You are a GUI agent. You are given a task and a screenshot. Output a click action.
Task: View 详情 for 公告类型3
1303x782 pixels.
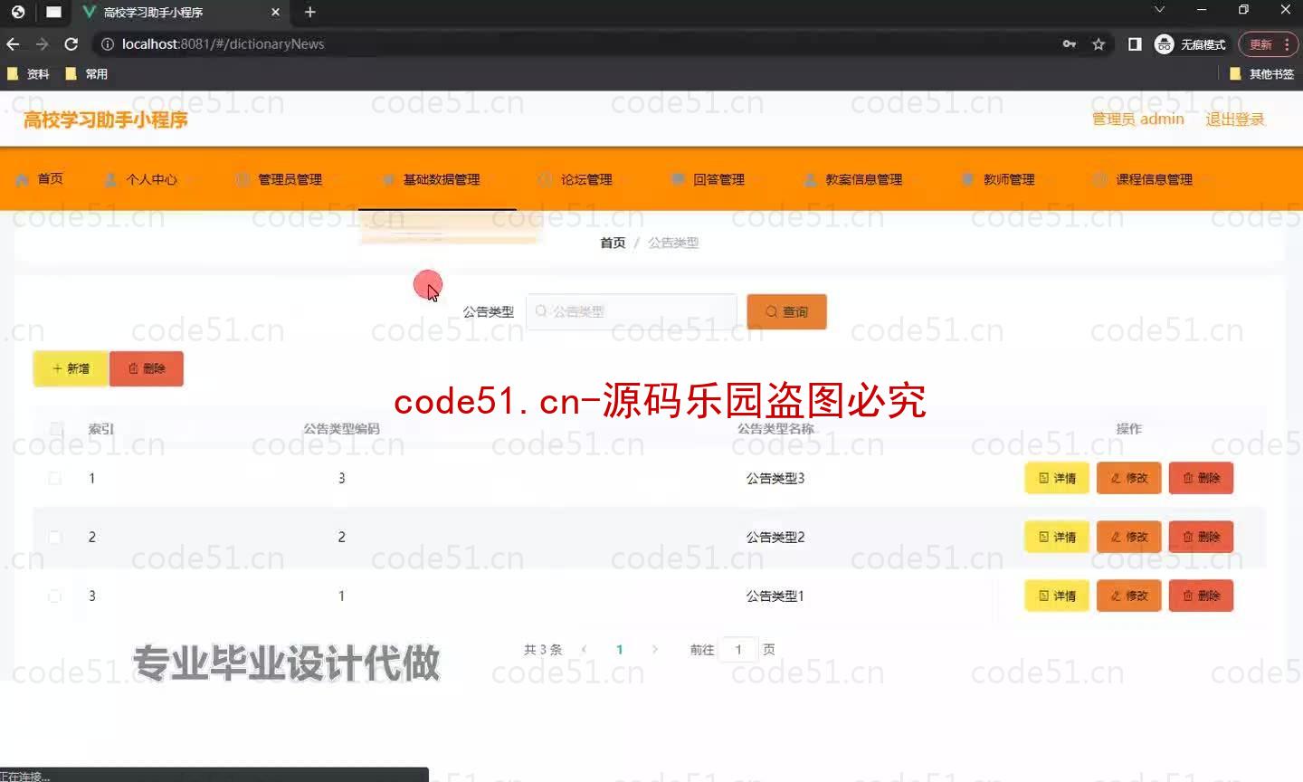[1057, 478]
